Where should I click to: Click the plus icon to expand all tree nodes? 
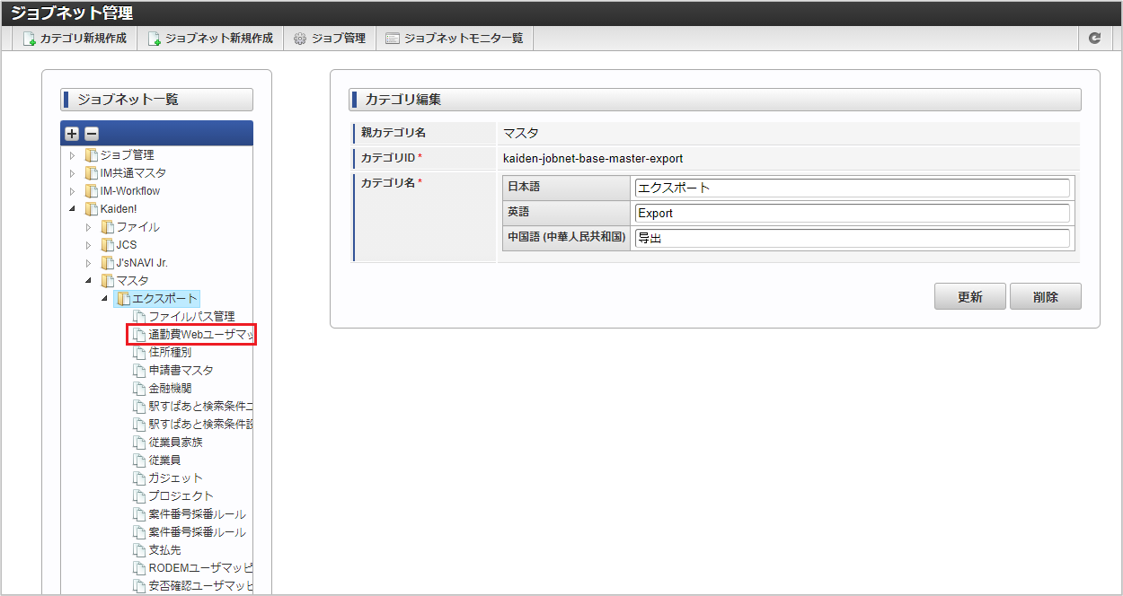tap(73, 134)
